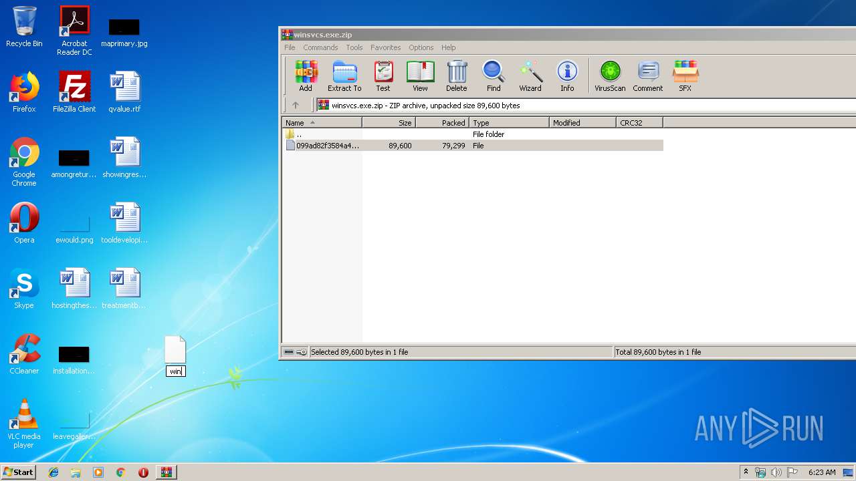Image resolution: width=856 pixels, height=481 pixels.
Task: Show hidden tray icons arrow
Action: [x=746, y=472]
